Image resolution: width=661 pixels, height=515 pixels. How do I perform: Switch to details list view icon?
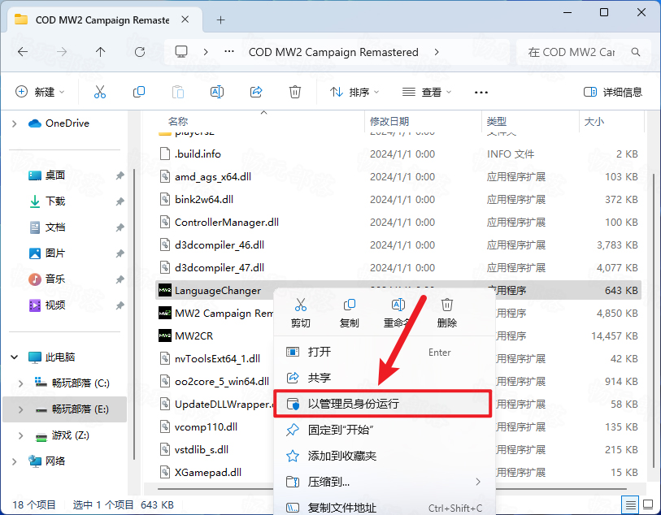pos(631,504)
